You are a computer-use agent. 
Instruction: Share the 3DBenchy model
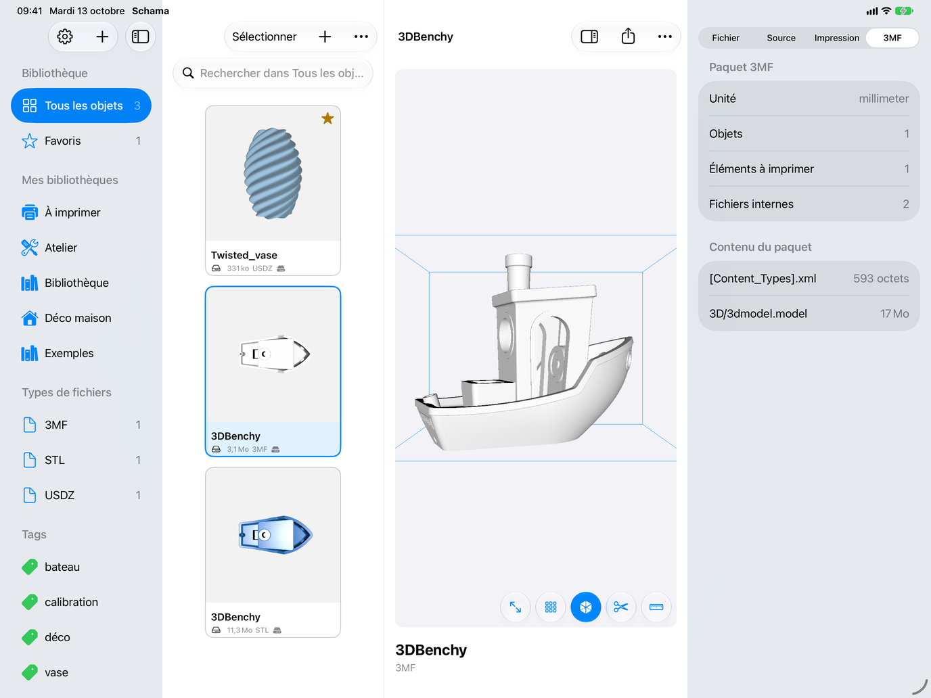coord(628,37)
